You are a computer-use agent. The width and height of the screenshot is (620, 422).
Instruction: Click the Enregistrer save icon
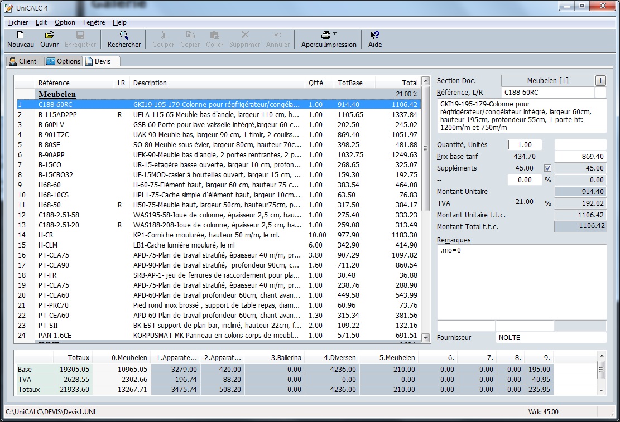[80, 35]
